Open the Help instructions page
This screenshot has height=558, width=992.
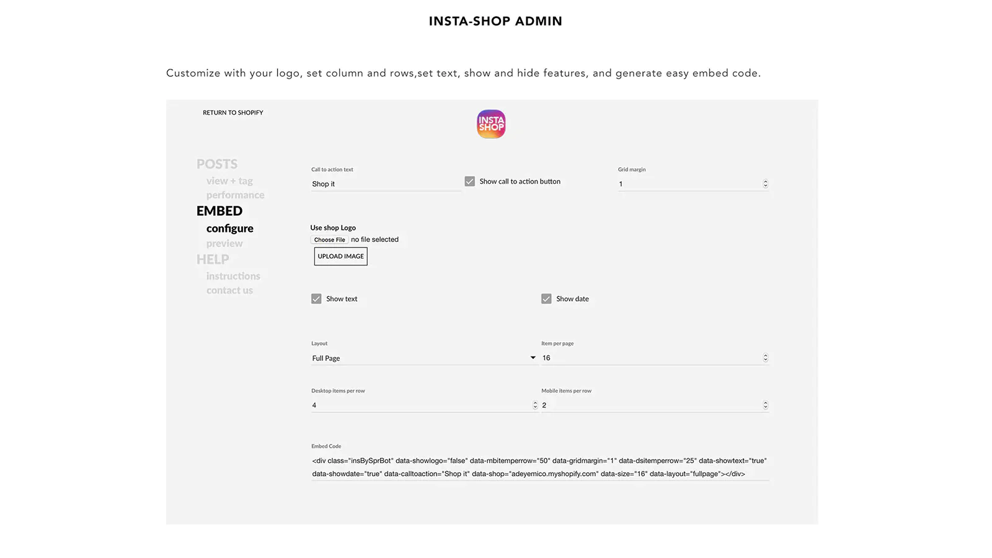pyautogui.click(x=233, y=276)
